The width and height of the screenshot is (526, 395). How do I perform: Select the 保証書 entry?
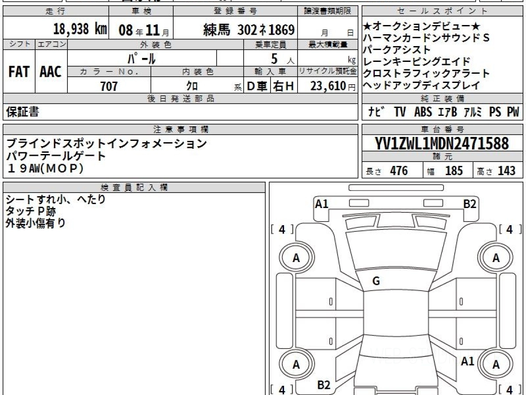[22, 112]
